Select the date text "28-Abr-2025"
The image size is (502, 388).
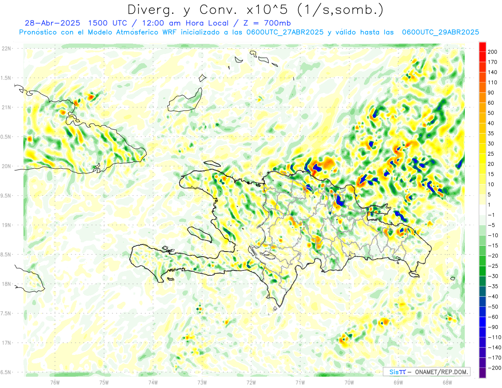coord(52,23)
